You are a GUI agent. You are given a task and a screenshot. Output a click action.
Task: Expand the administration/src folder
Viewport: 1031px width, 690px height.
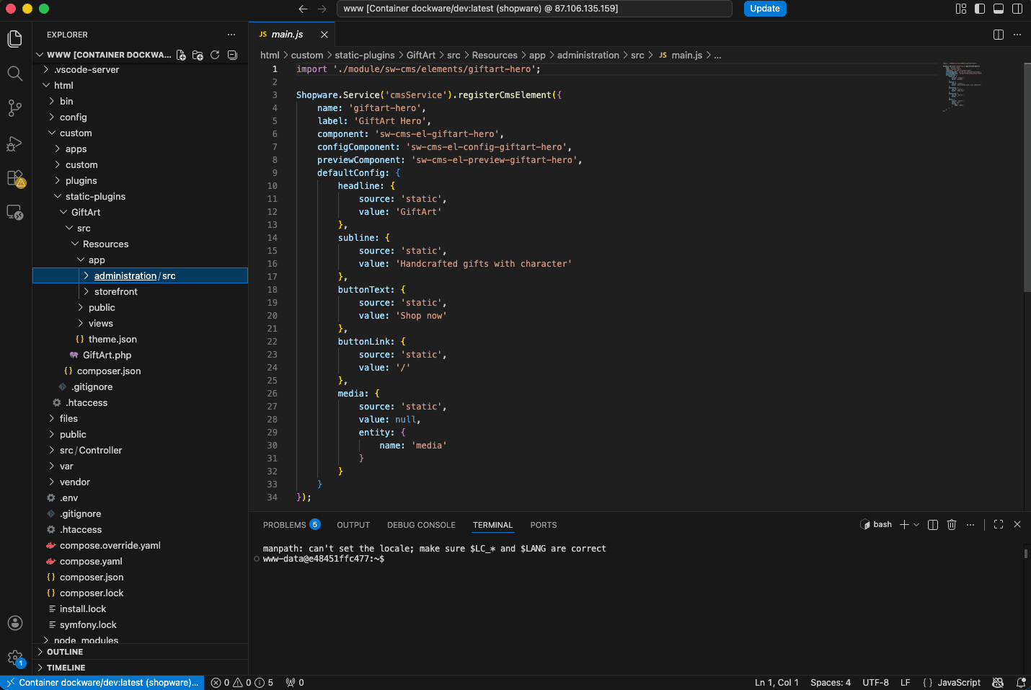(x=140, y=275)
